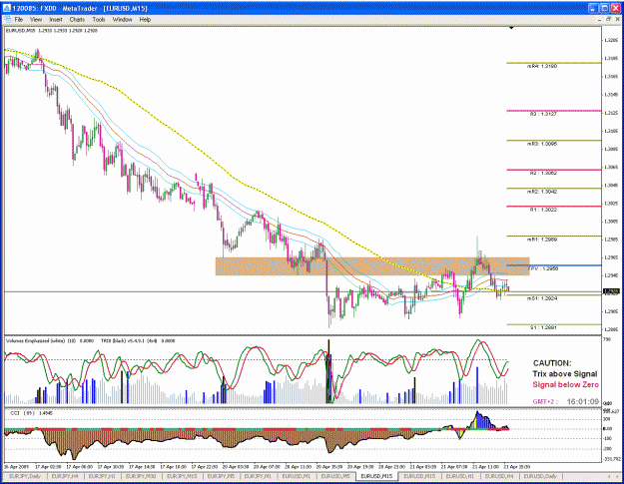The width and height of the screenshot is (624, 484).
Task: Switch to the EURJPY,M1 chart tab
Action: coord(258,476)
